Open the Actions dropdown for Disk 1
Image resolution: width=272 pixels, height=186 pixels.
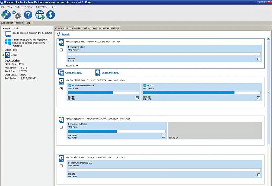click(72, 65)
